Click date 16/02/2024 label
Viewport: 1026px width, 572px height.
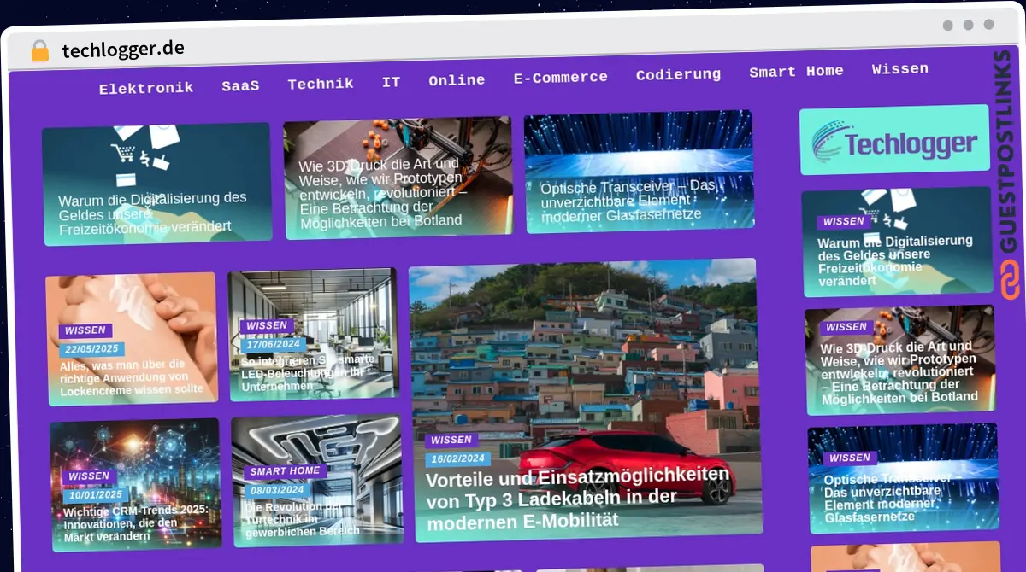(x=457, y=459)
